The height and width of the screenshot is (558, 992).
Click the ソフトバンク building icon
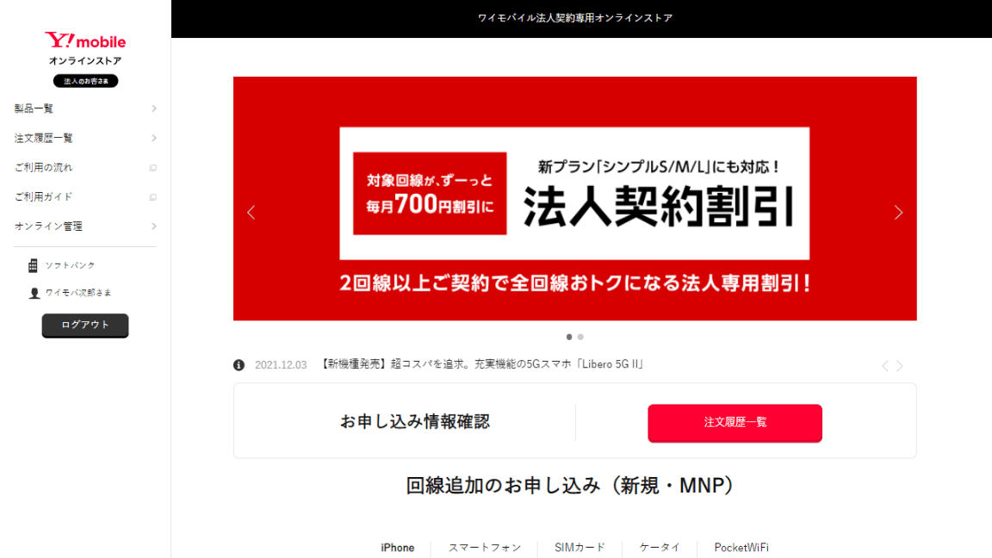pyautogui.click(x=33, y=266)
